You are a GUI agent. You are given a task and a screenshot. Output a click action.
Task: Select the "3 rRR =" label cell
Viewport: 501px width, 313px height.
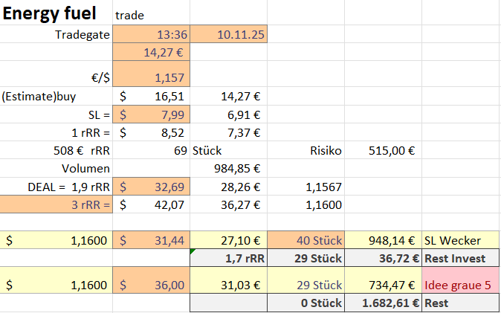point(56,204)
